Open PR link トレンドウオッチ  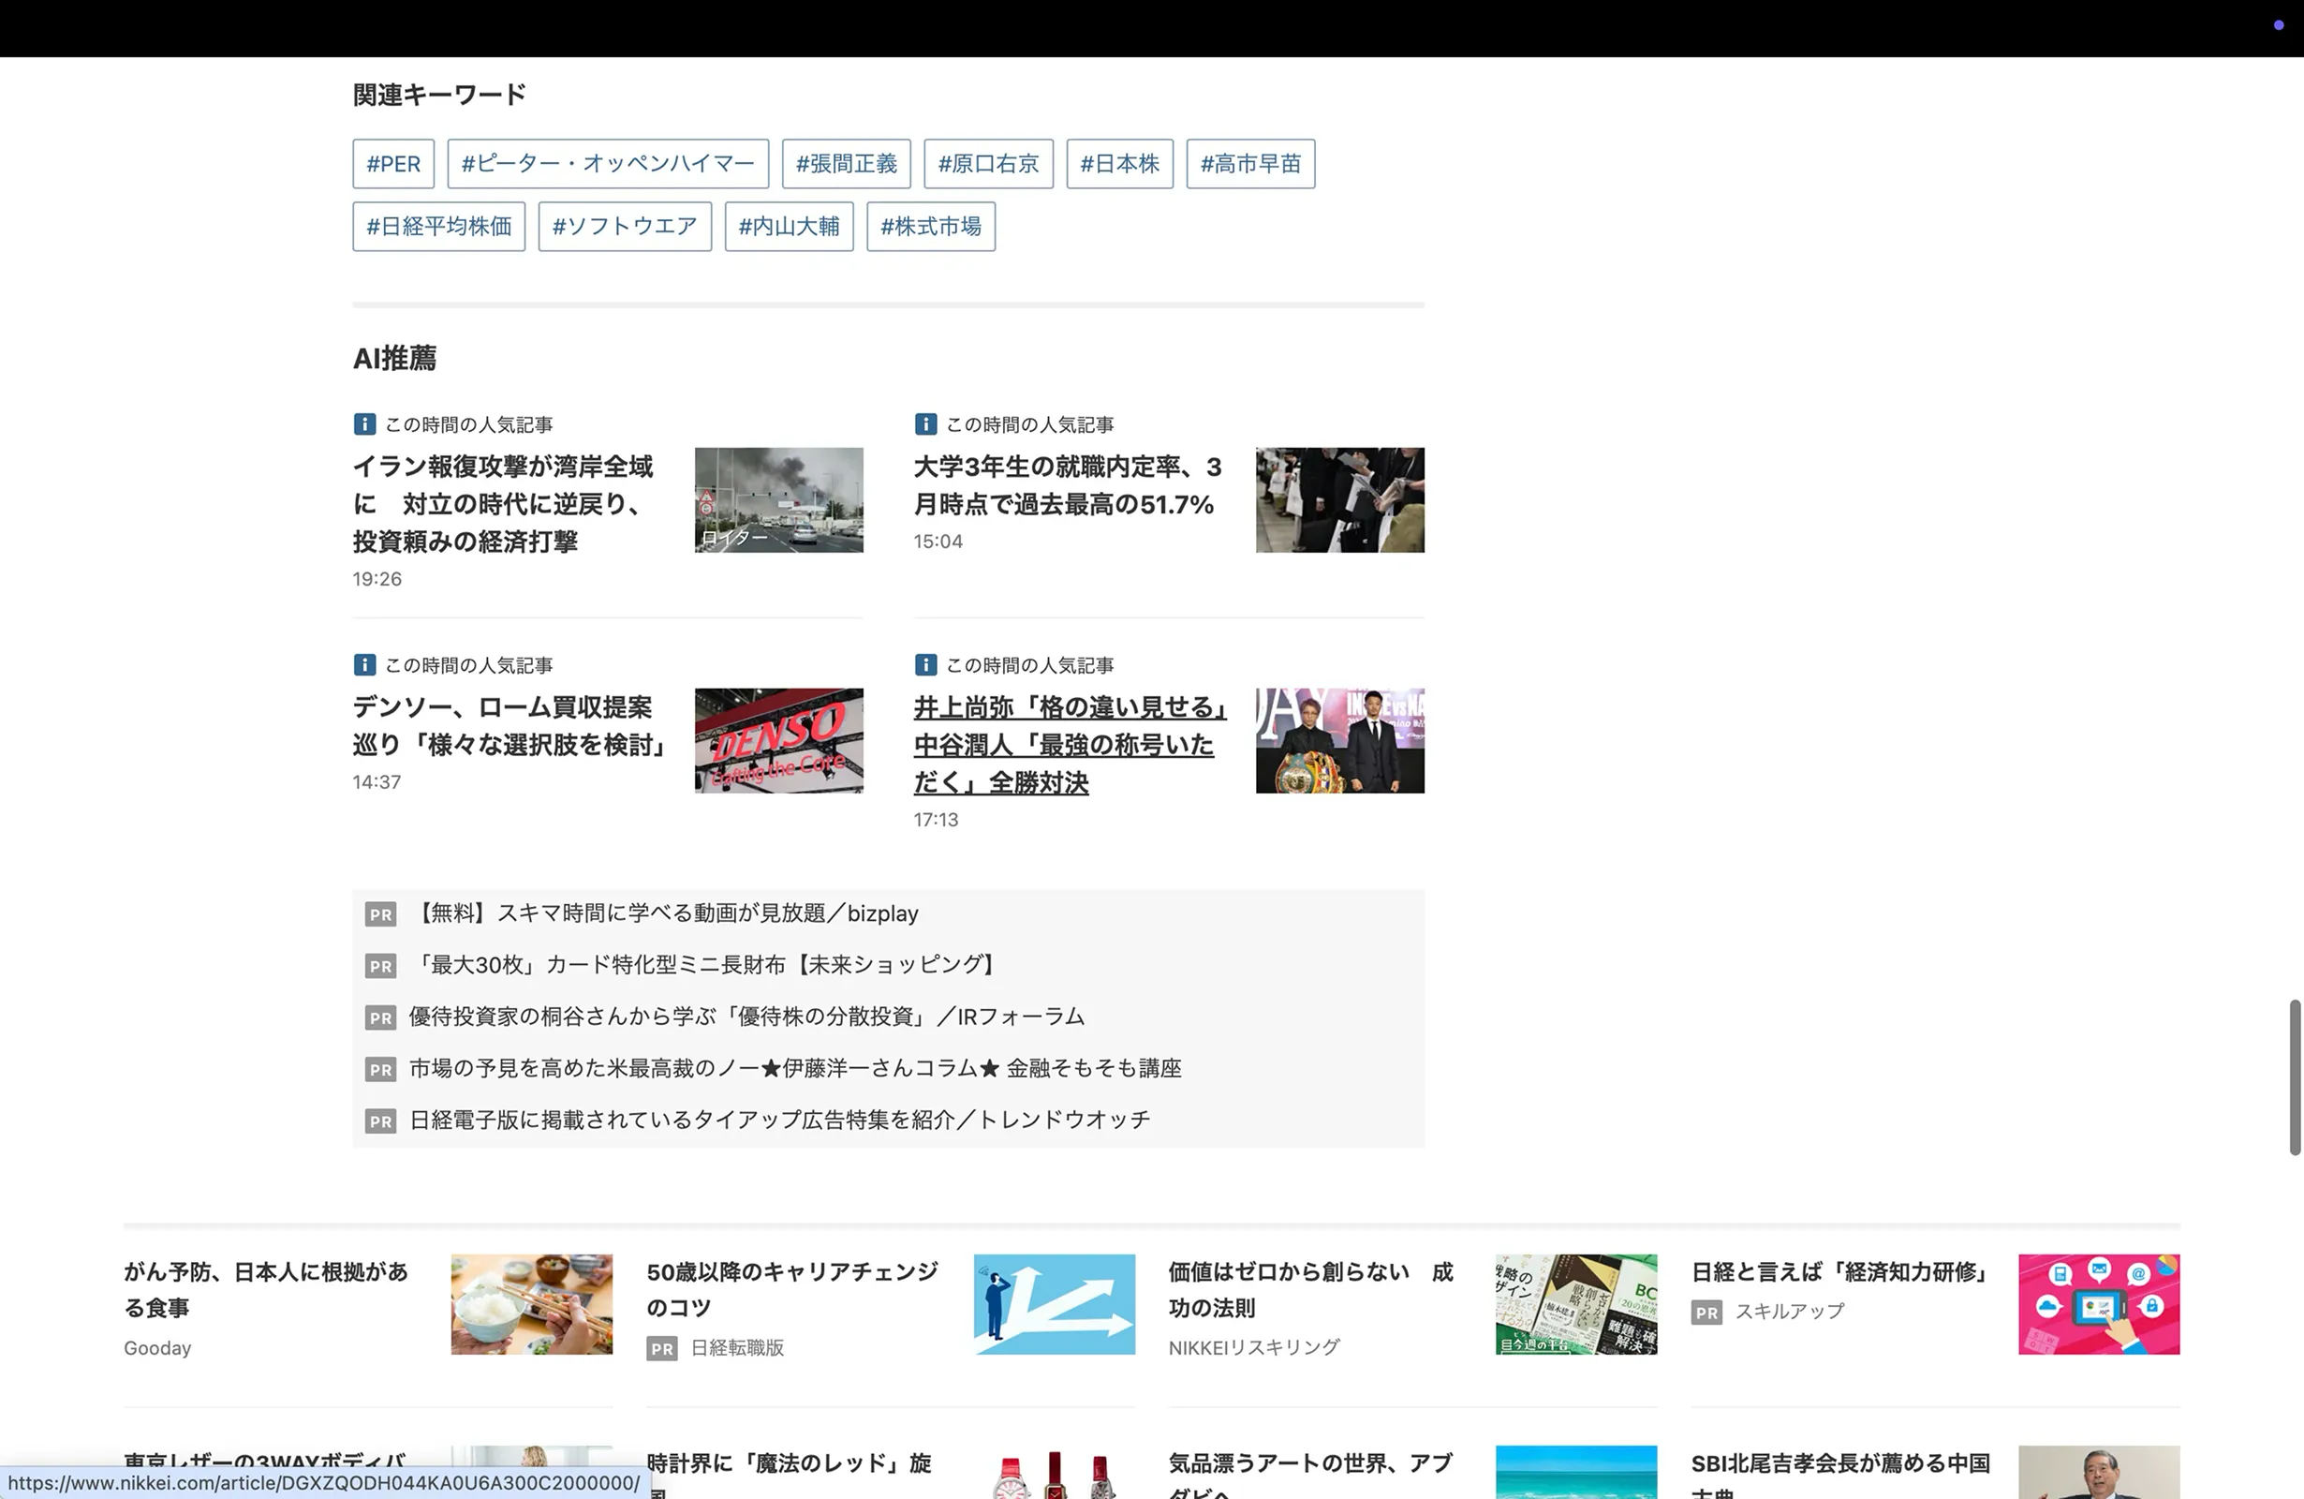coord(779,1120)
